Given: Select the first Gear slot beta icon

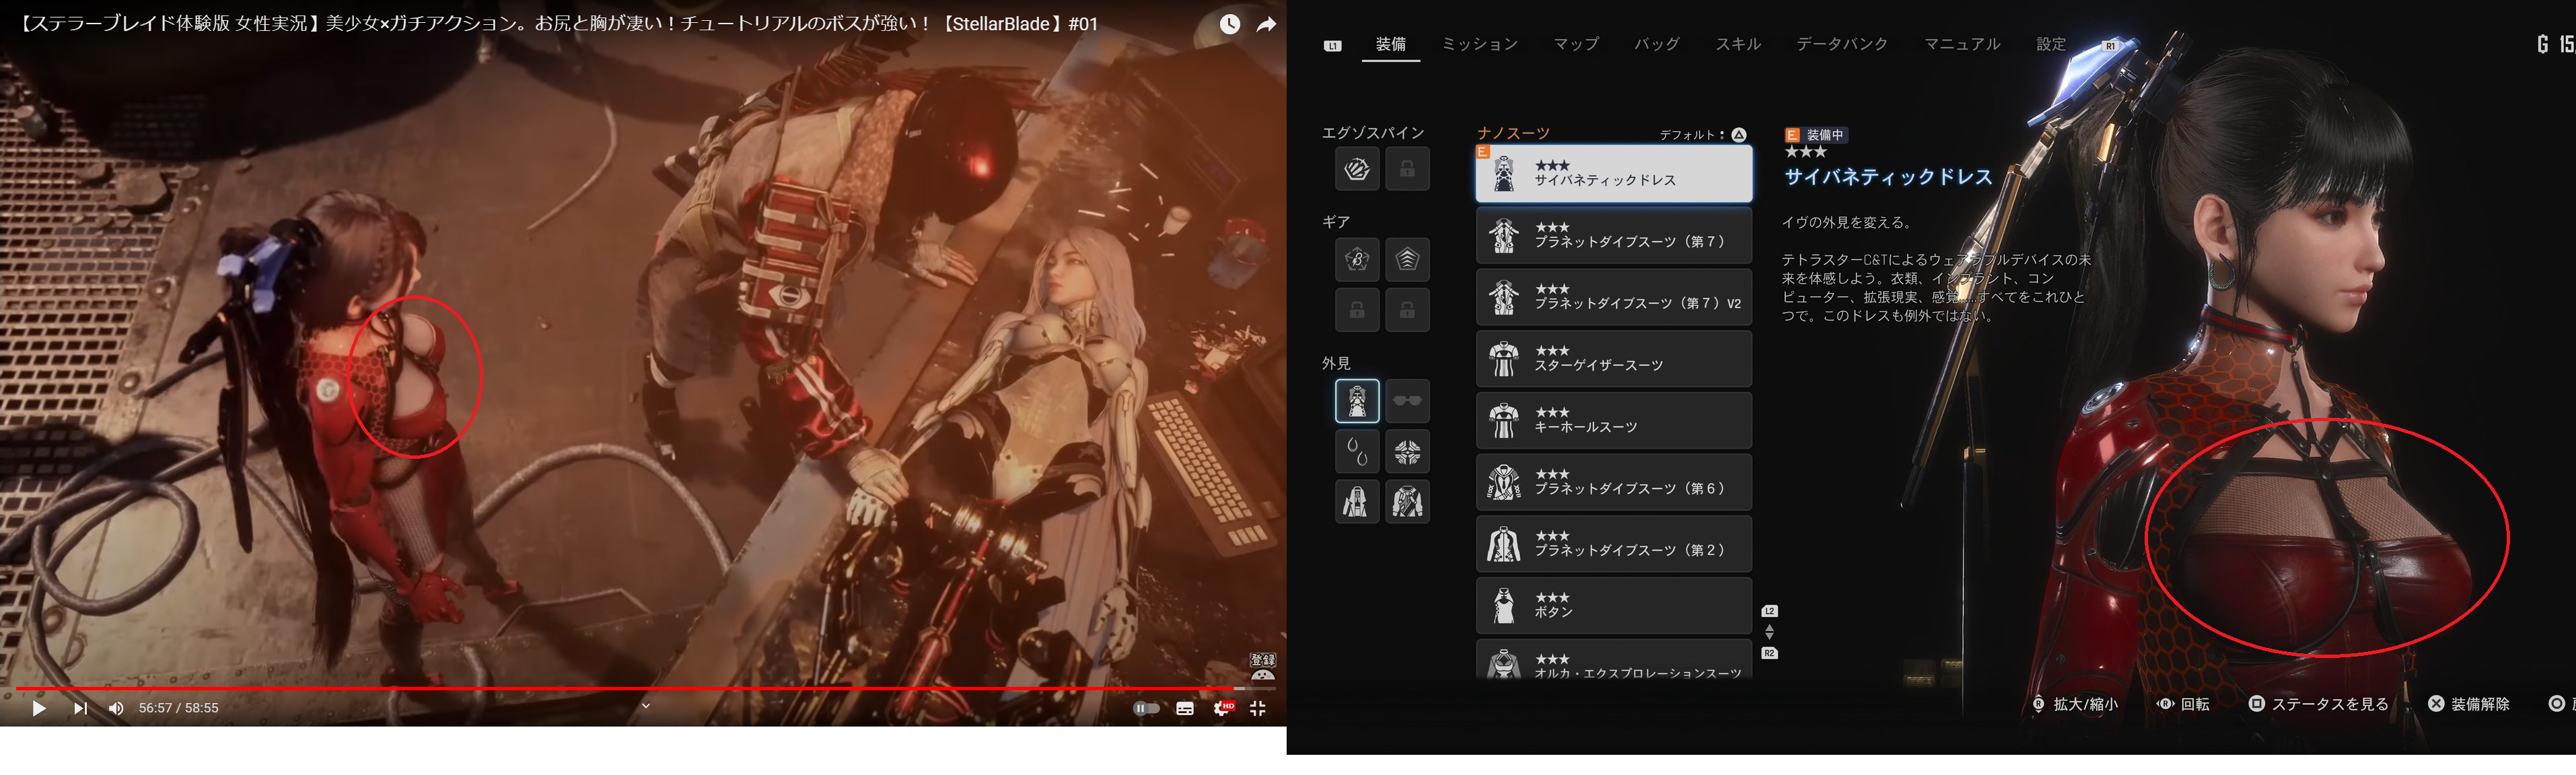Looking at the screenshot, I should point(1357,260).
